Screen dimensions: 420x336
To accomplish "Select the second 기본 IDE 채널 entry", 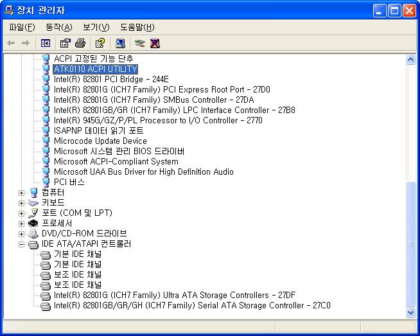I will (x=78, y=264).
